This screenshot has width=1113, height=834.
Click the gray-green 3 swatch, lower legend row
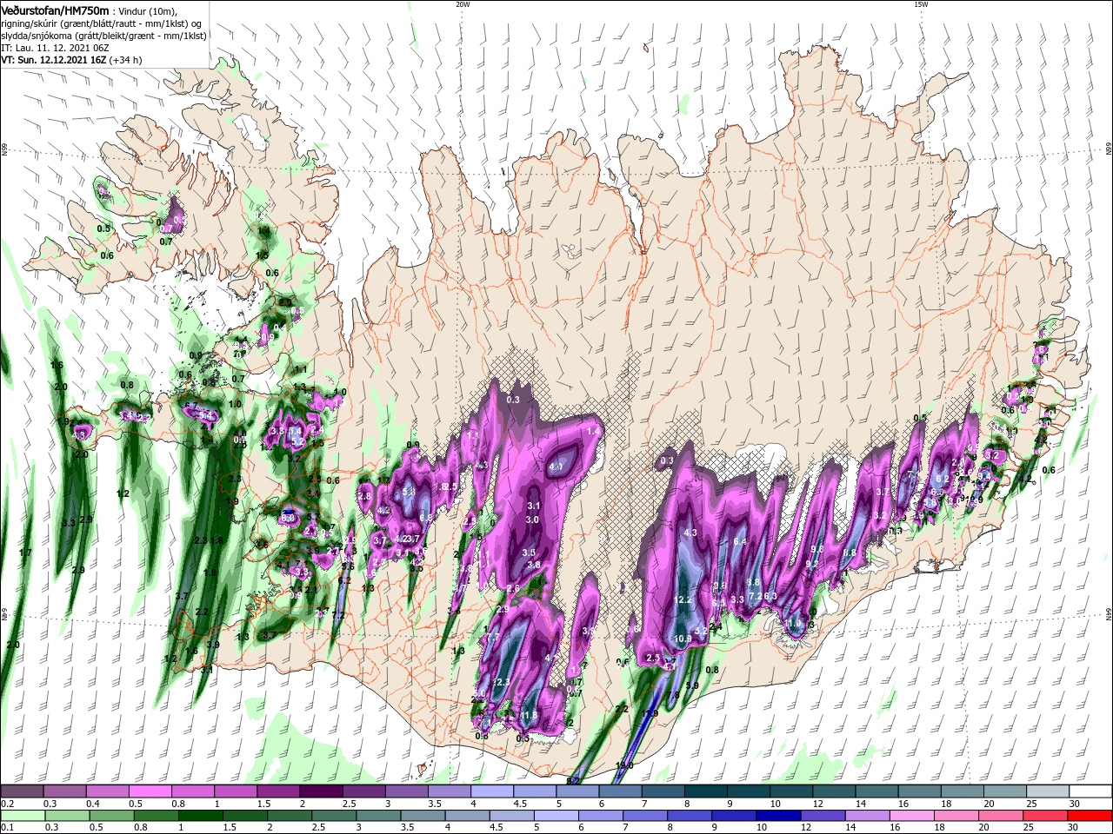point(379,815)
